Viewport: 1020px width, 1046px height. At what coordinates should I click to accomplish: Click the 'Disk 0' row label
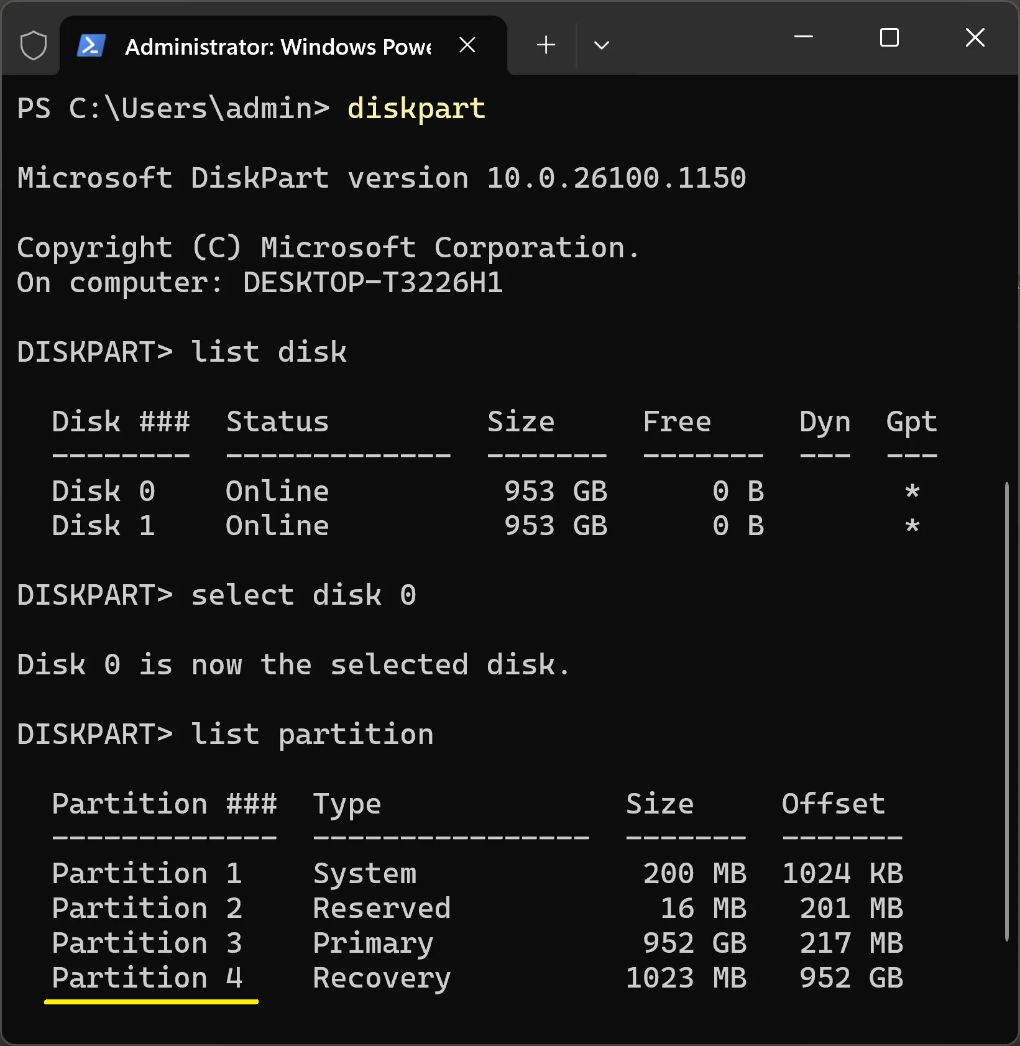103,491
